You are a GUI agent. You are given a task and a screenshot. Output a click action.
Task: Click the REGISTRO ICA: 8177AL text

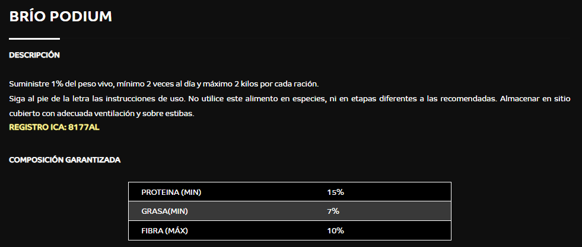54,127
